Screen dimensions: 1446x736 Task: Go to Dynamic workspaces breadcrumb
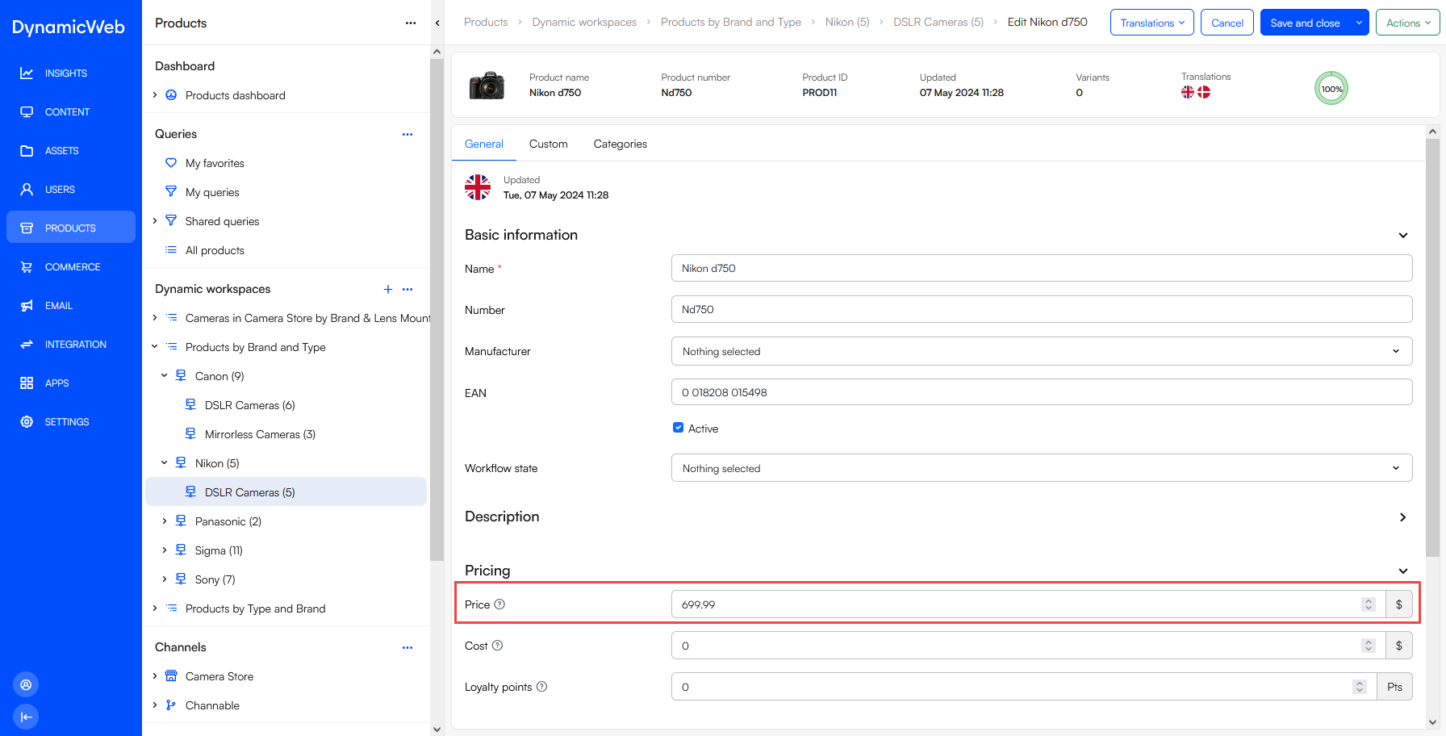(584, 22)
